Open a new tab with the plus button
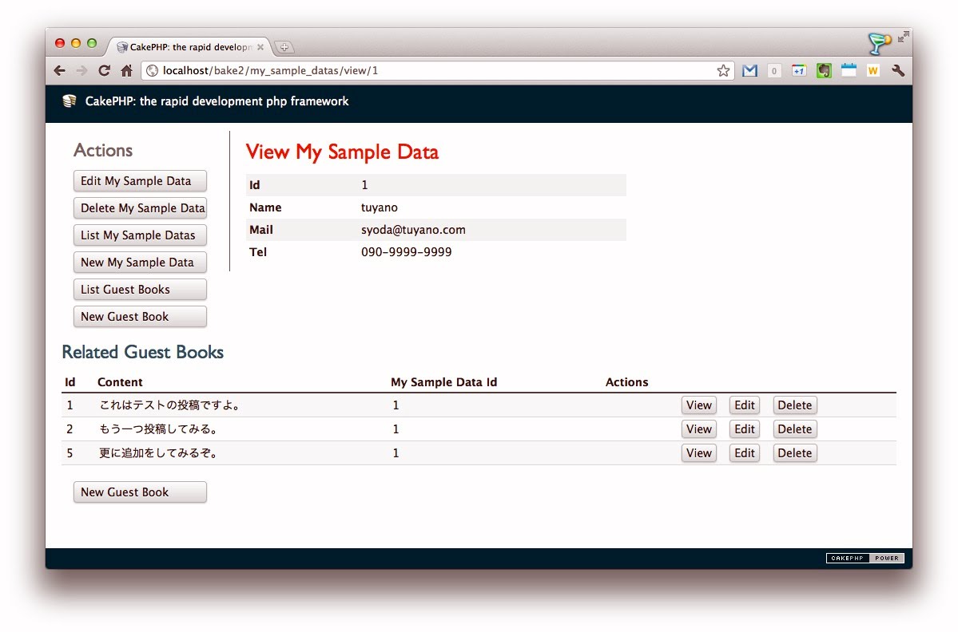The width and height of the screenshot is (958, 632). [x=284, y=47]
